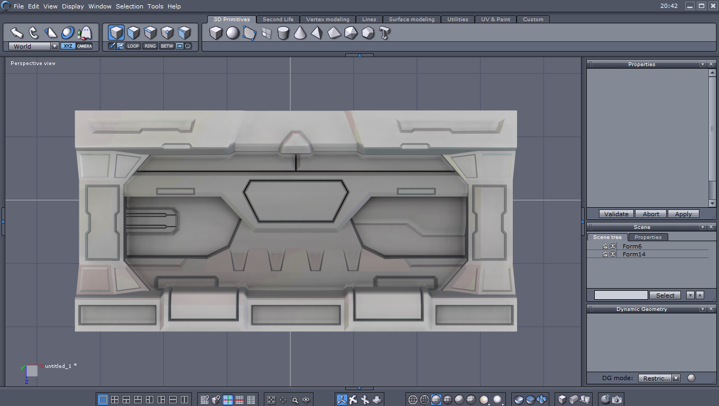The height and width of the screenshot is (406, 719).
Task: Click the Select button in Scene panel
Action: pyautogui.click(x=665, y=296)
